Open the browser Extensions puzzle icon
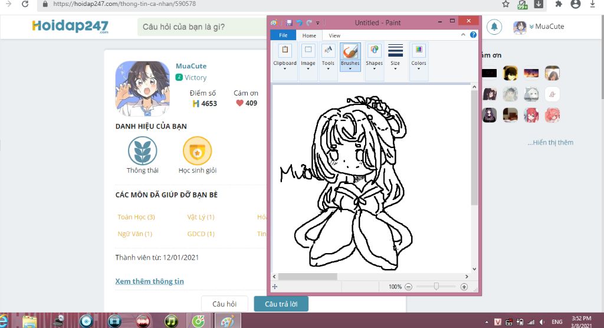This screenshot has height=328, width=604. pyautogui.click(x=559, y=4)
